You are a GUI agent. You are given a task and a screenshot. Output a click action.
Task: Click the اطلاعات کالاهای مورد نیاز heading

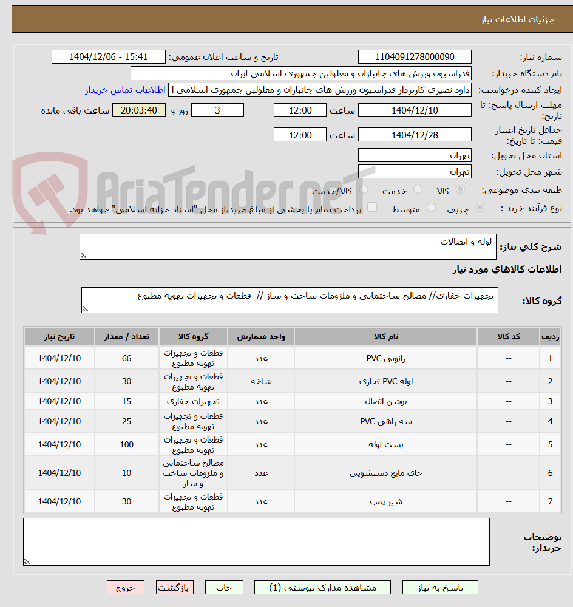tap(507, 269)
